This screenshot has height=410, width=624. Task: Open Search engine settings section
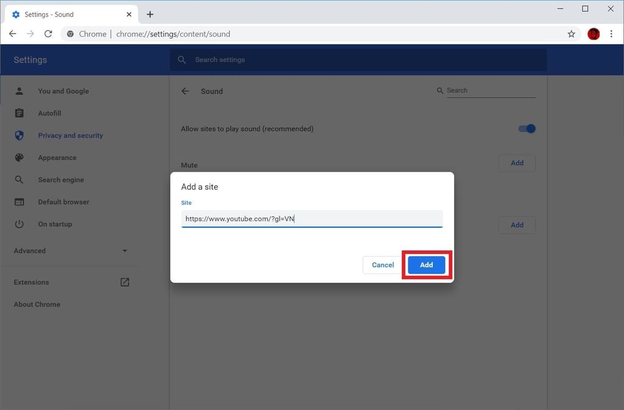[x=61, y=180]
